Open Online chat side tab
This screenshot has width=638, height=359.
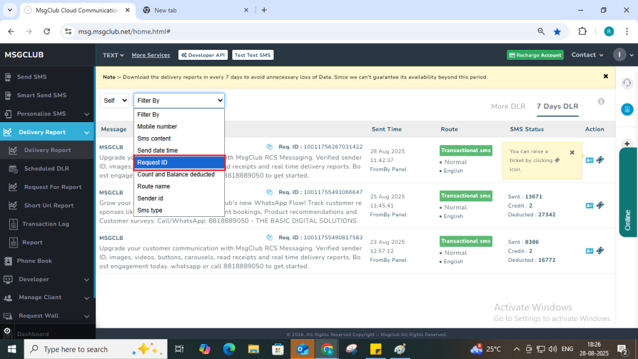click(628, 192)
